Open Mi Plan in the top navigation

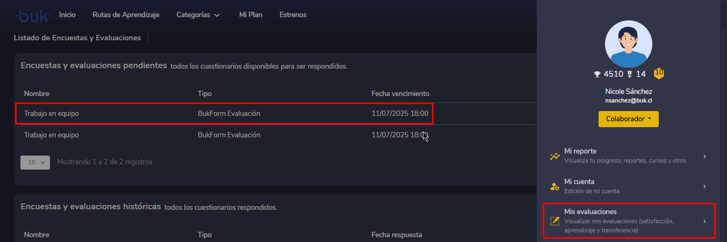250,15
